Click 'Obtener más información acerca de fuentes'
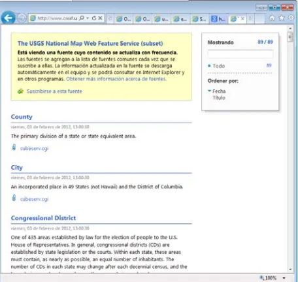Image resolution: width=298 pixels, height=282 pixels. tap(116, 79)
